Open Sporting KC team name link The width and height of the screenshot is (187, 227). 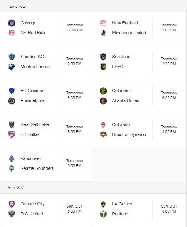32,57
